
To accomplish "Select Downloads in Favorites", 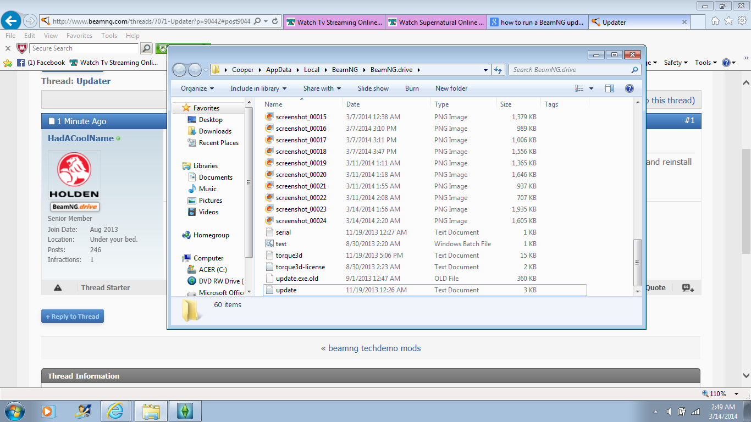I will (215, 131).
